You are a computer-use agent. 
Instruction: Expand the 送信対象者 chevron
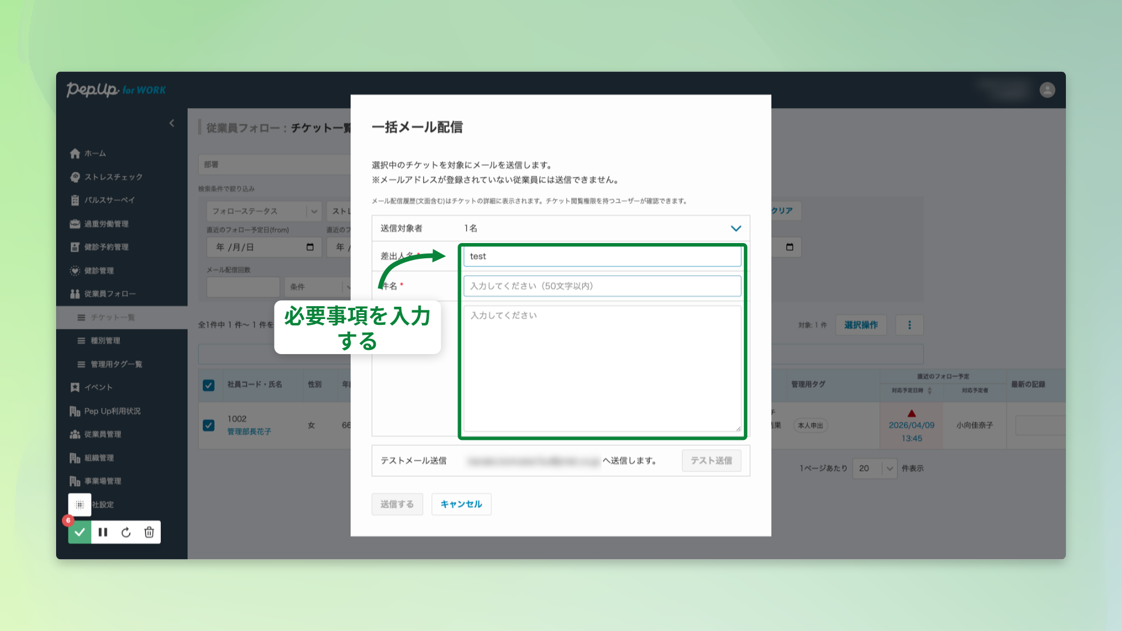pyautogui.click(x=736, y=228)
